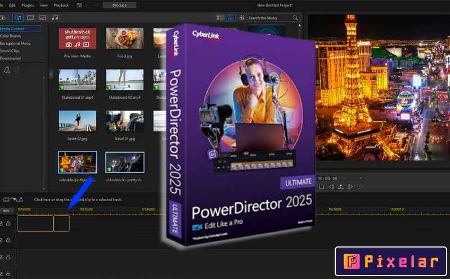This screenshot has width=450, height=279.
Task: Filter library to images only
Action: pyautogui.click(x=43, y=18)
